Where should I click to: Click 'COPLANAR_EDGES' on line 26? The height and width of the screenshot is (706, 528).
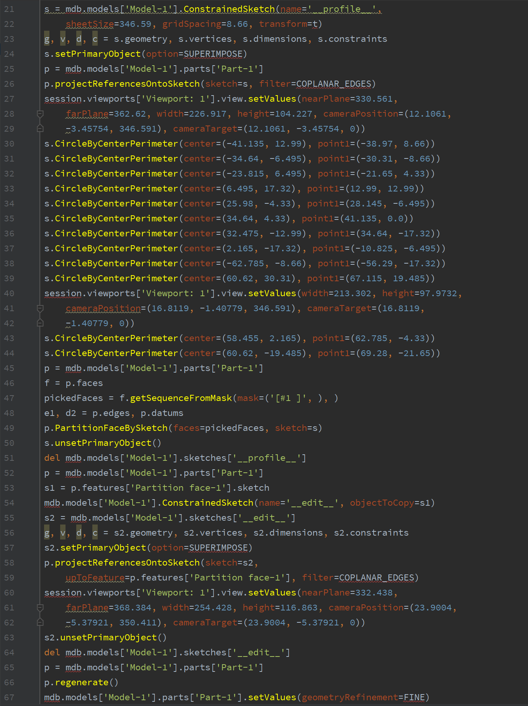[334, 84]
